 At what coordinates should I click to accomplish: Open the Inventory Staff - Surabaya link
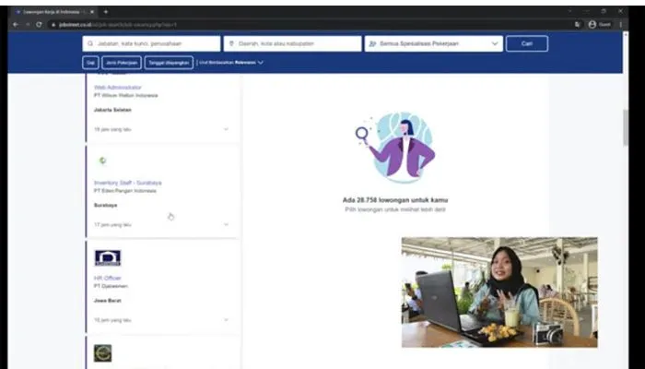pyautogui.click(x=128, y=183)
